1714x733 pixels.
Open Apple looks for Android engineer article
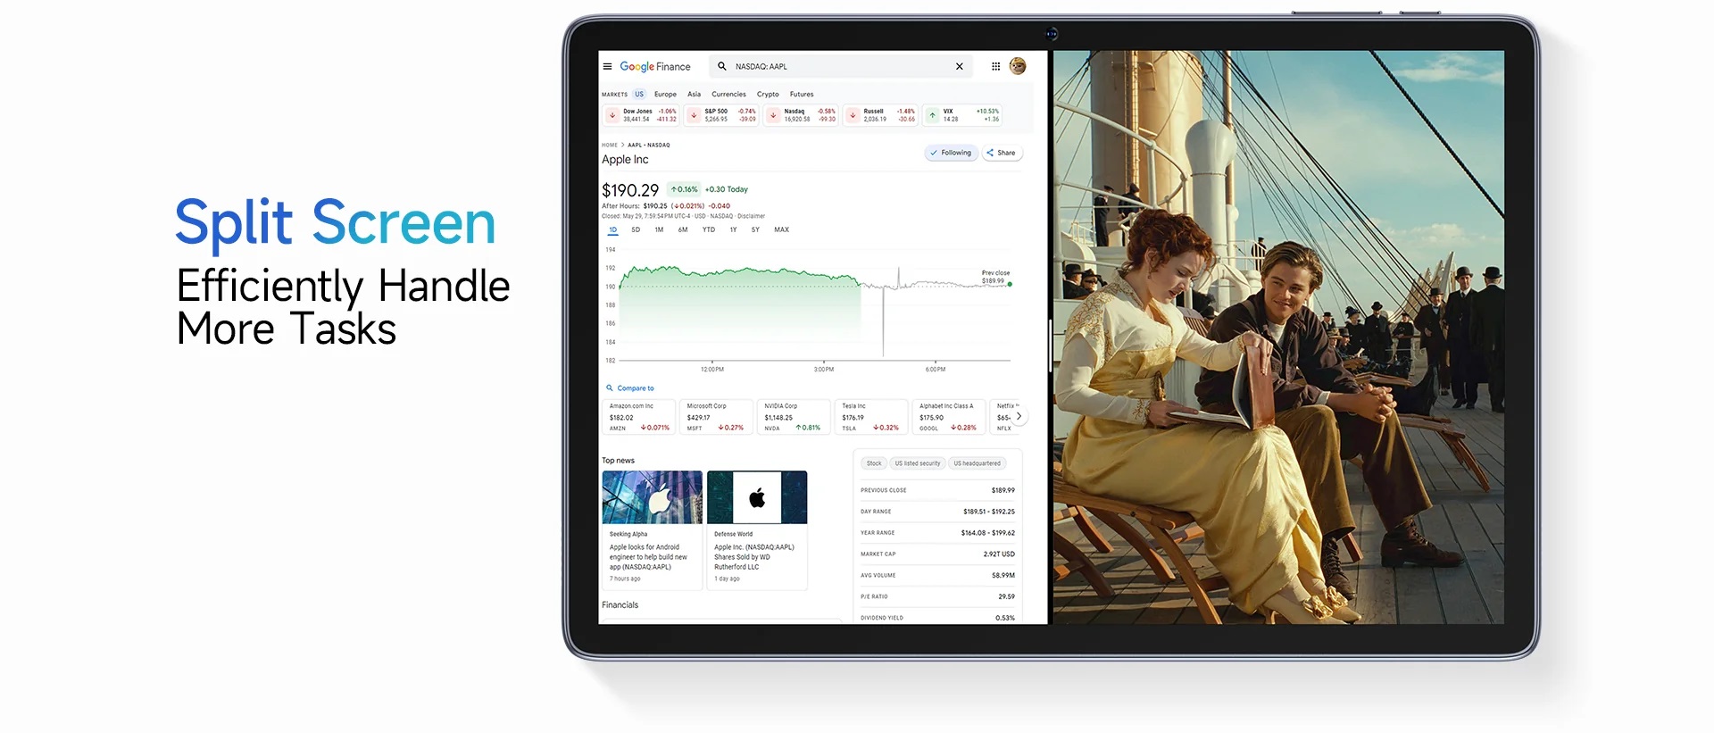(649, 557)
